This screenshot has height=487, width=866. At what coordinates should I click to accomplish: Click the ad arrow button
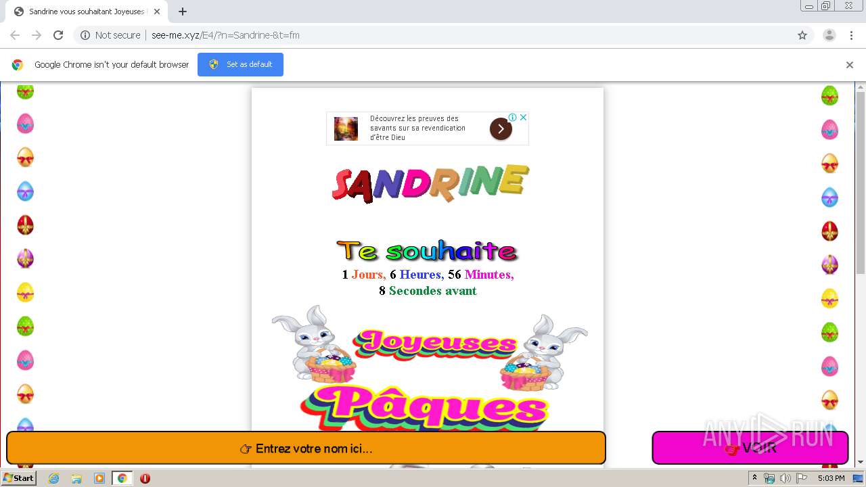point(501,129)
